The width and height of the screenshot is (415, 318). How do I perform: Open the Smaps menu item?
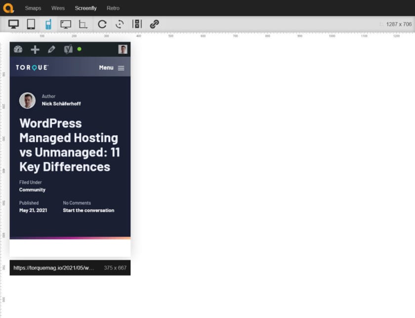click(x=33, y=8)
